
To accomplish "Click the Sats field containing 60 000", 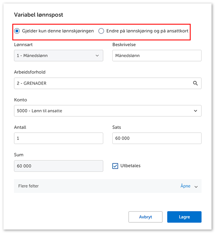I will click(157, 138).
